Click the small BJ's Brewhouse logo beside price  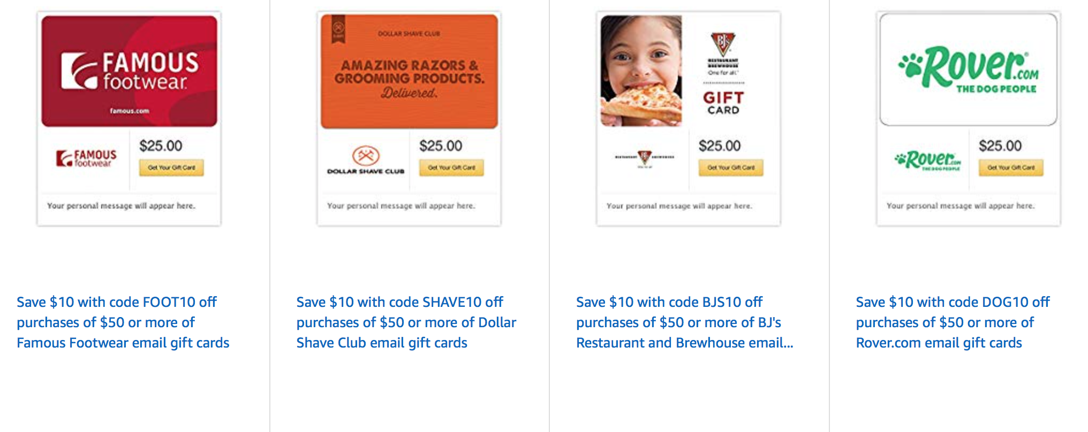(x=644, y=158)
